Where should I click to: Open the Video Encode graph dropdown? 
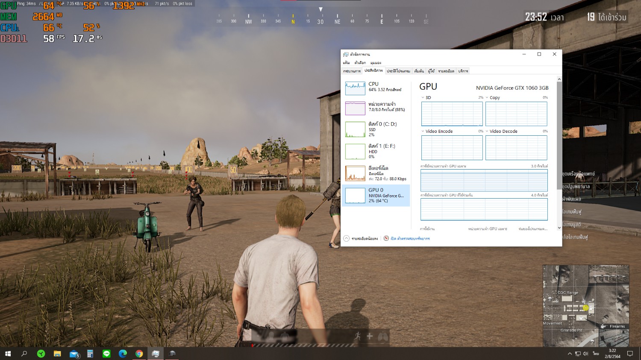(x=423, y=131)
